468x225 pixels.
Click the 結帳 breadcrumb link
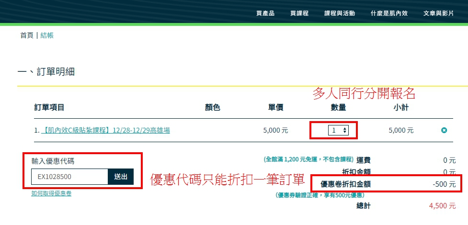47,35
